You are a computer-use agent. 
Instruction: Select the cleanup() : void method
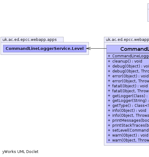coord(127,61)
